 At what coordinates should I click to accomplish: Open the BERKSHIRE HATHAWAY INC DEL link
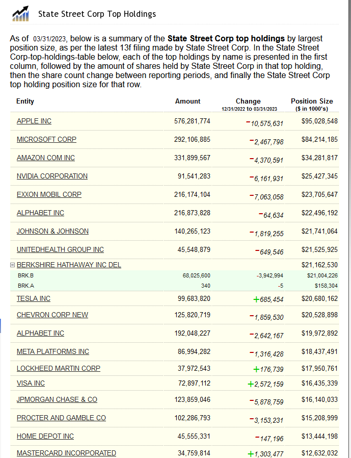[x=69, y=265]
